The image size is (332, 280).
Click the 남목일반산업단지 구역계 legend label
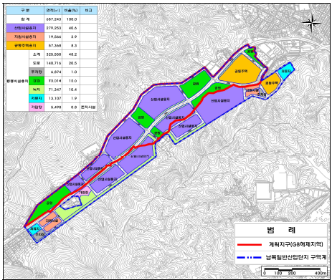point(296,257)
